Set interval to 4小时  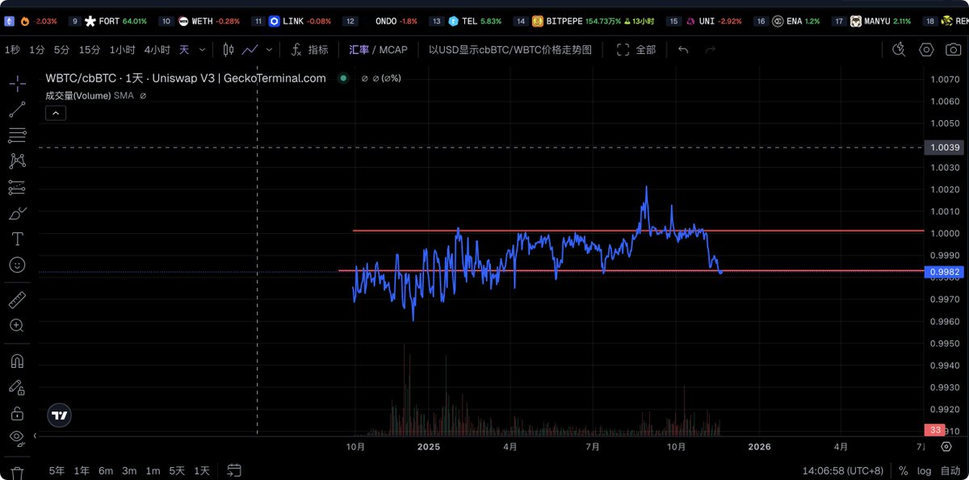(157, 50)
